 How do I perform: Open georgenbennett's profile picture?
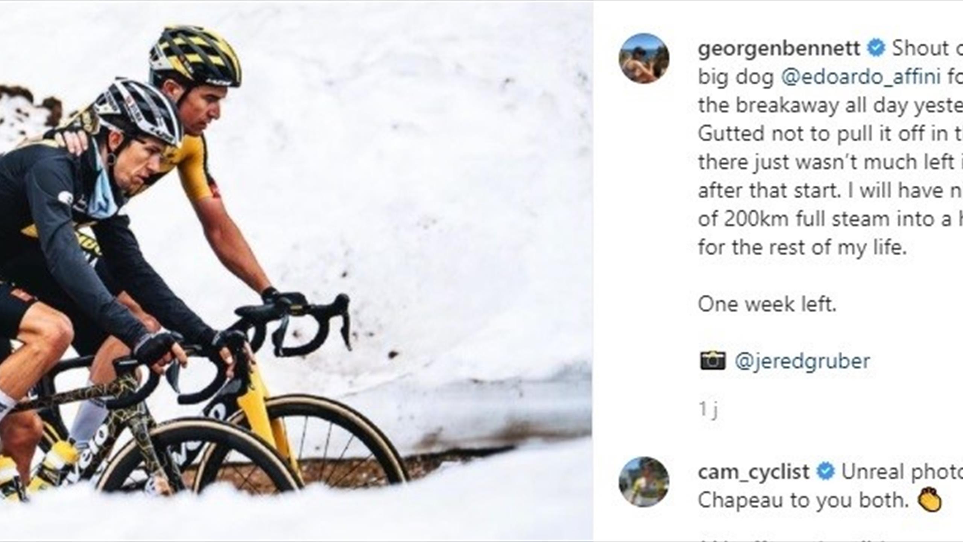pos(644,58)
